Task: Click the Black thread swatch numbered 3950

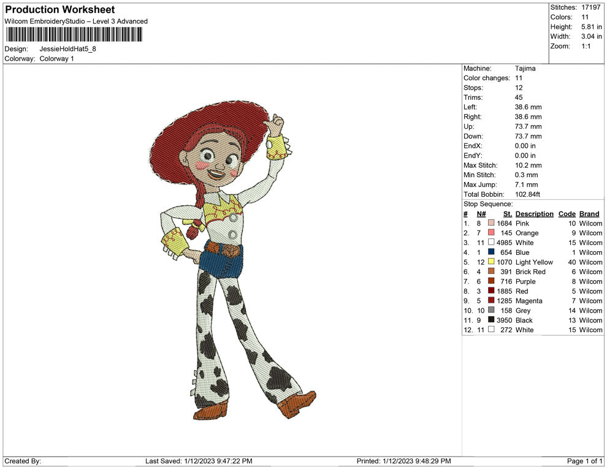Action: pyautogui.click(x=491, y=320)
